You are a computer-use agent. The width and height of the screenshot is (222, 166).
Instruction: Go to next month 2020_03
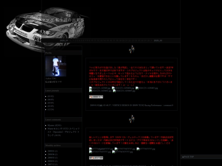(x=158, y=41)
